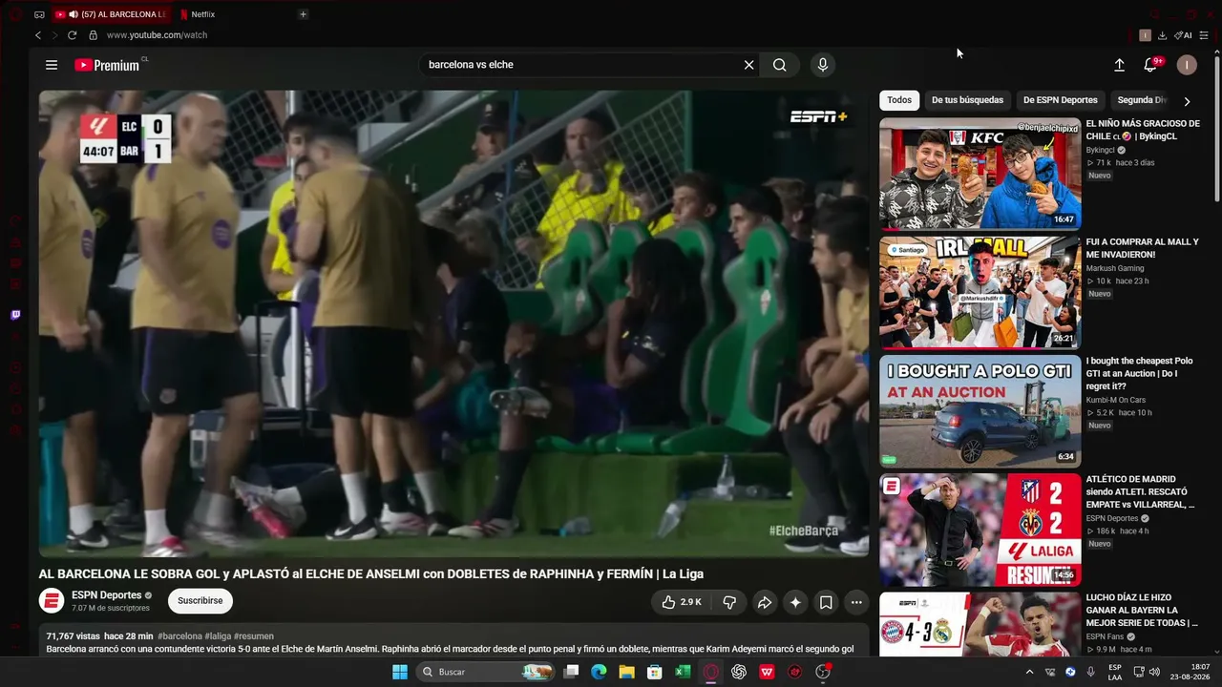
Task: Submit search with the magnifier button
Action: tap(780, 65)
